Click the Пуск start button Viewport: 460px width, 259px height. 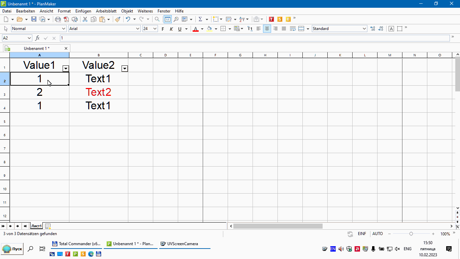click(12, 249)
